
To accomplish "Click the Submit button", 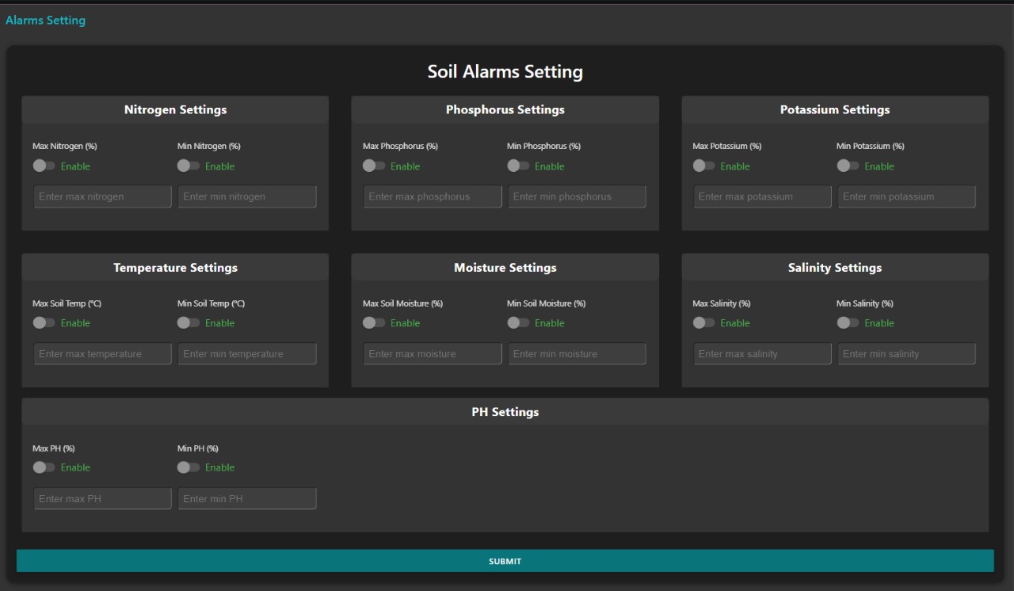I will [505, 560].
